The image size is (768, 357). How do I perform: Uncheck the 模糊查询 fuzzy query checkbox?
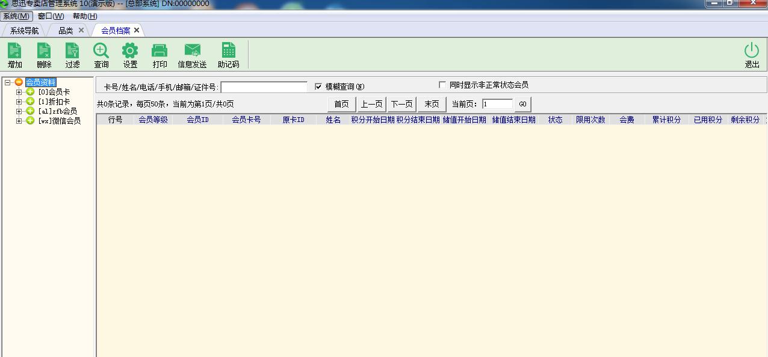coord(318,85)
